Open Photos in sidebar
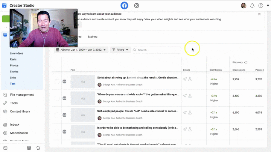Viewport: 271px width, 152px height. (14, 65)
